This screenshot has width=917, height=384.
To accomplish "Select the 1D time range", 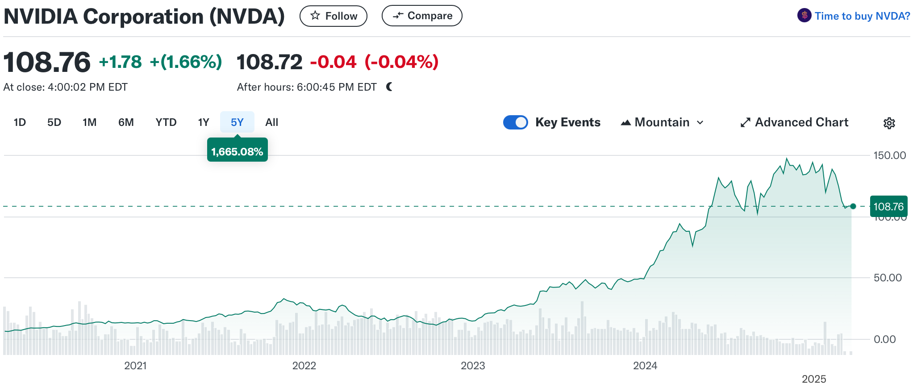I will (20, 122).
